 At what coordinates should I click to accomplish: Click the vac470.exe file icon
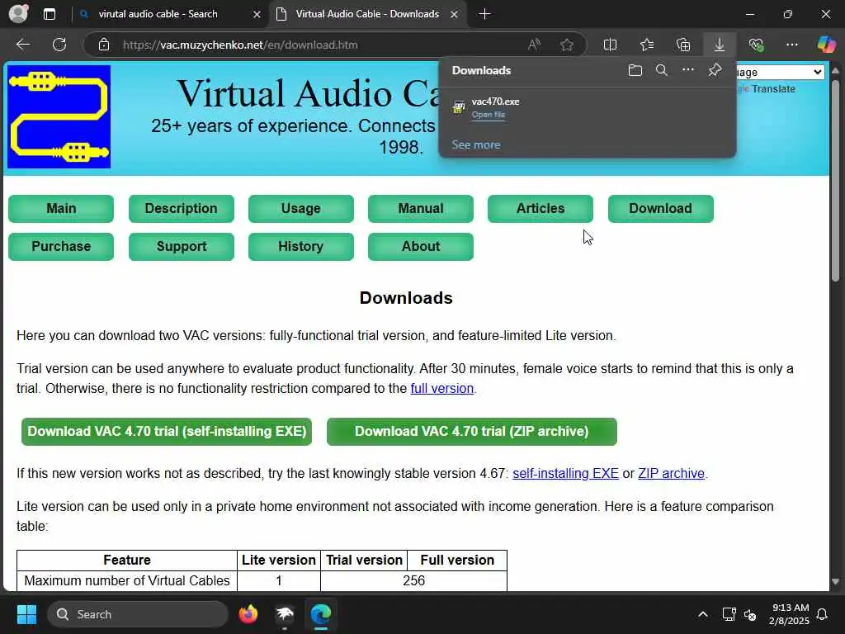(459, 106)
